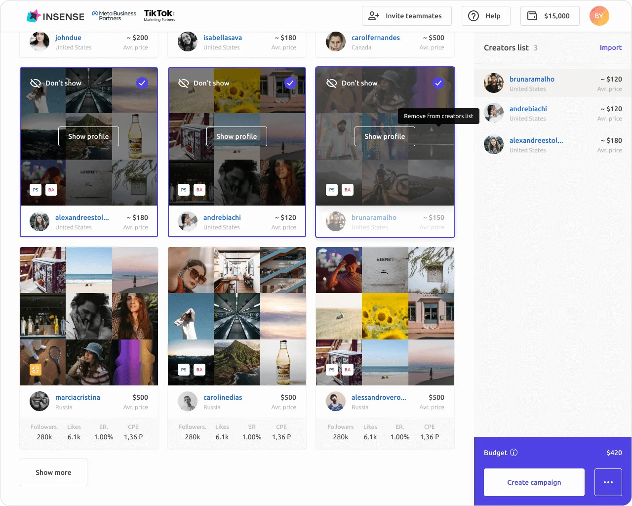Click orange scan badge on marciacristina card

click(36, 370)
